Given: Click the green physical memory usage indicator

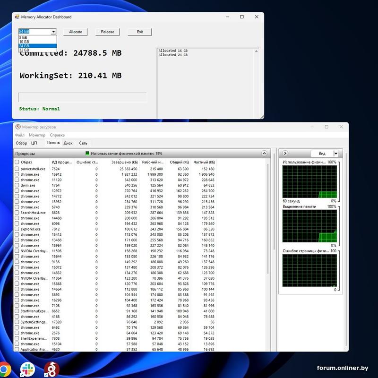Looking at the screenshot, I should pyautogui.click(x=87, y=153).
